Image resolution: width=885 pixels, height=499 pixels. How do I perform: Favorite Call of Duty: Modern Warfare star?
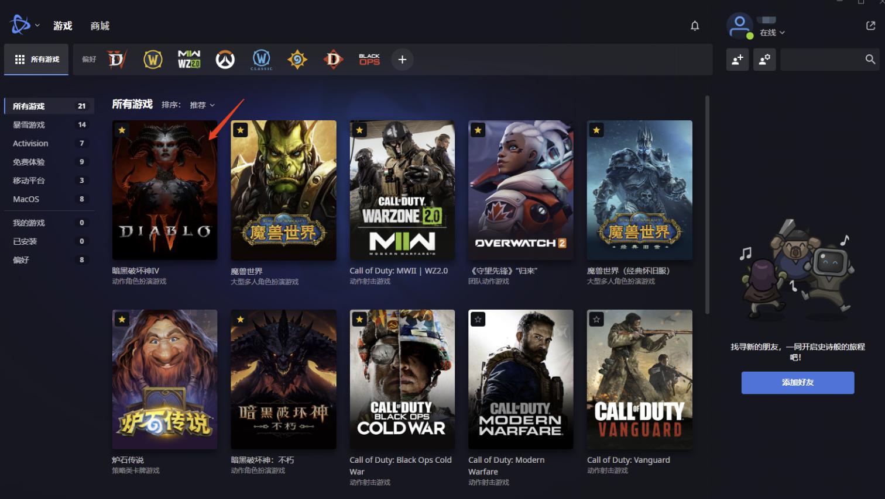[x=478, y=320]
